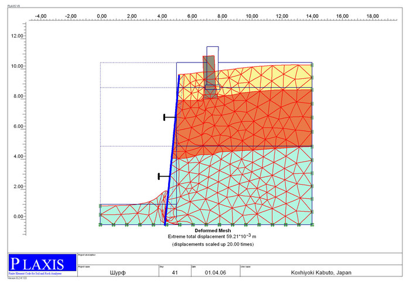The image size is (410, 284).
Task: Click "10.00" on the vertical ruler
Action: coord(17,66)
